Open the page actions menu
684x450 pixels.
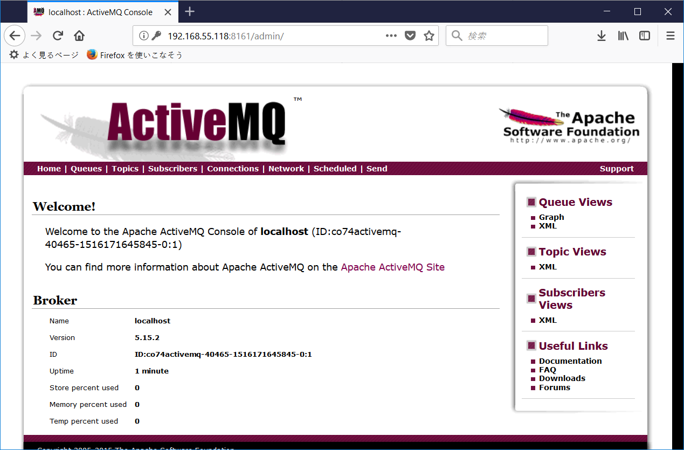click(x=391, y=35)
